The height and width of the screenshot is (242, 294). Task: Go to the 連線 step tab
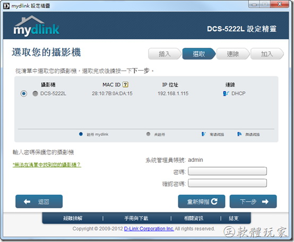click(233, 54)
